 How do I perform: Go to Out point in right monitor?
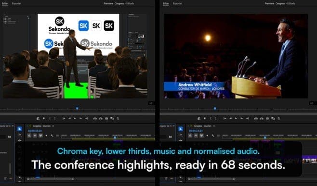click(x=247, y=118)
